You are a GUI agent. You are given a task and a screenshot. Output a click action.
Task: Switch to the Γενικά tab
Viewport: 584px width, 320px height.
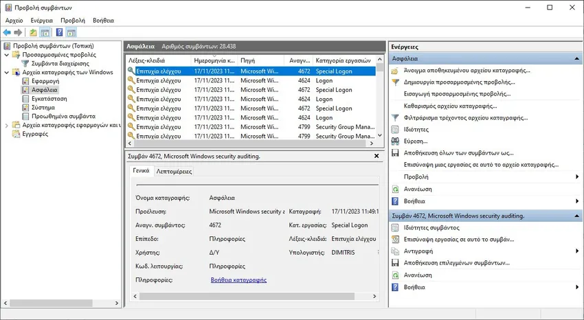coord(141,171)
